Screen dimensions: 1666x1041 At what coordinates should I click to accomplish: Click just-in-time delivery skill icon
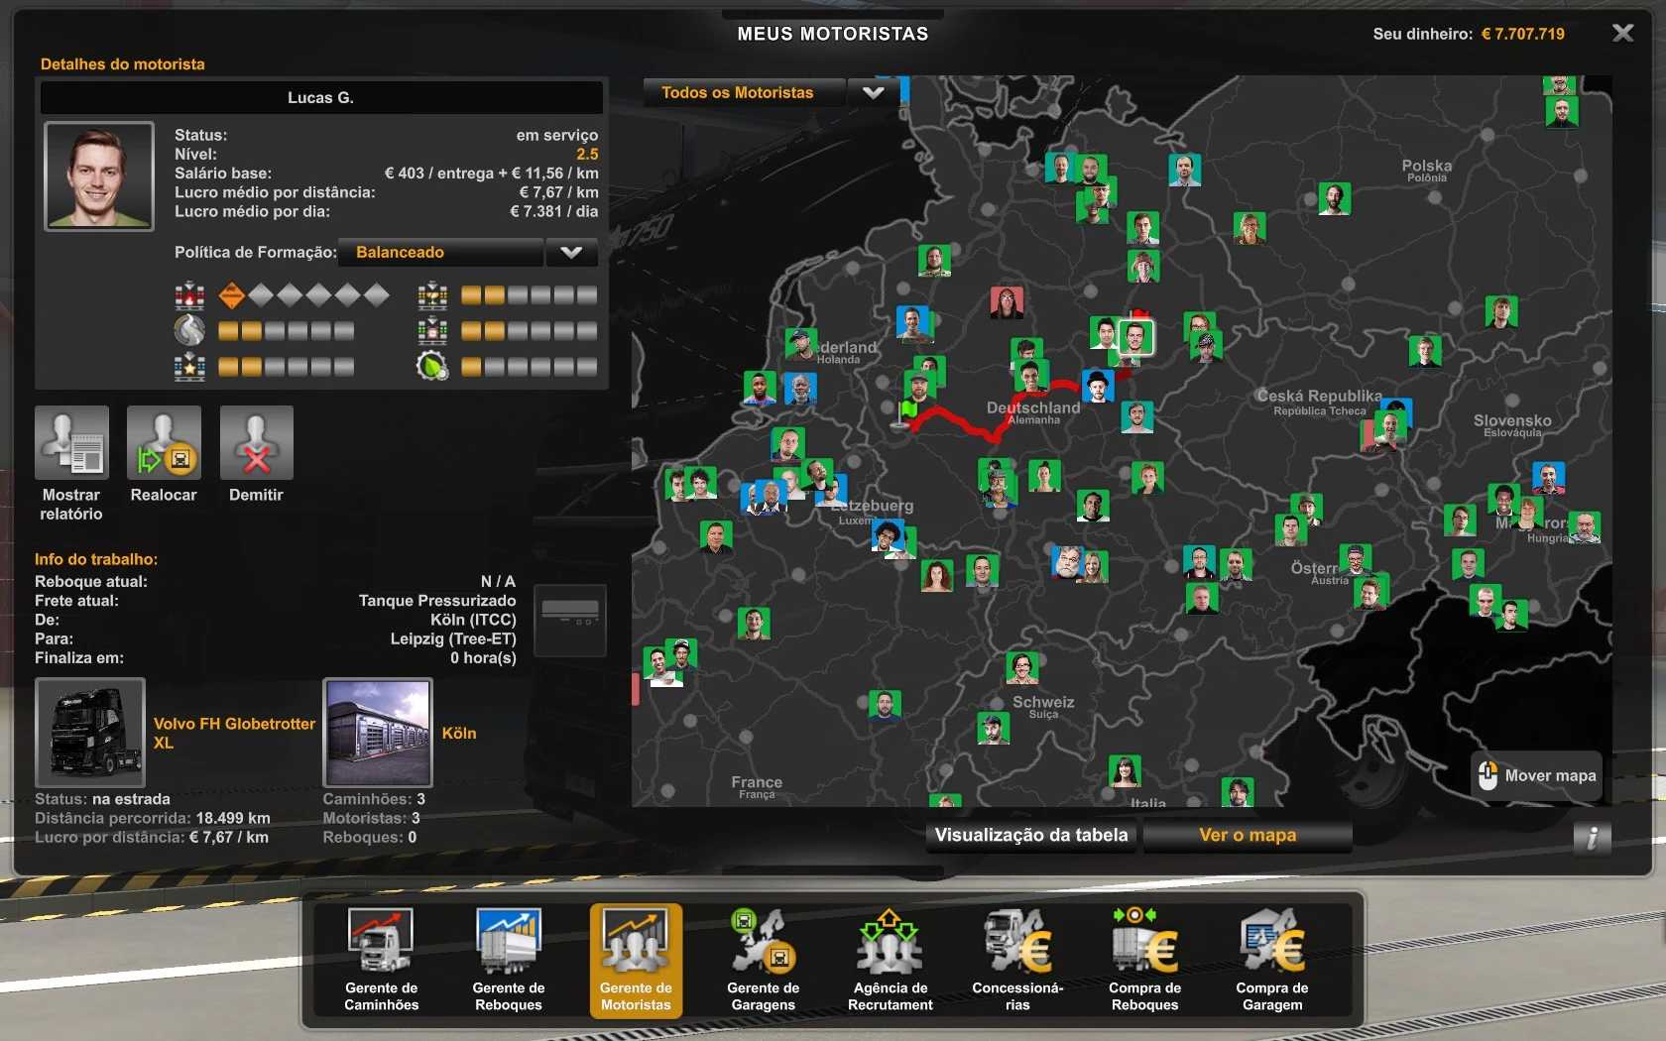coord(432,330)
